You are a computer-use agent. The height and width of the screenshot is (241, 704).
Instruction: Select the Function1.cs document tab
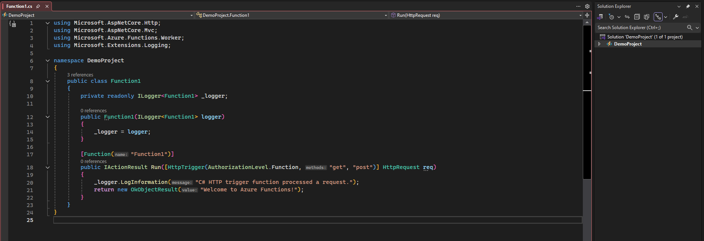click(19, 6)
